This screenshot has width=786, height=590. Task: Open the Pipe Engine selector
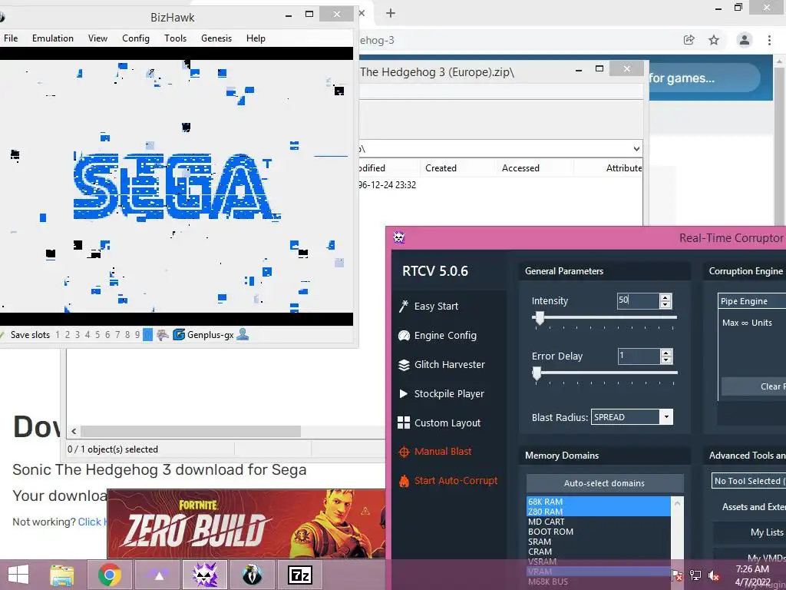[x=751, y=301]
